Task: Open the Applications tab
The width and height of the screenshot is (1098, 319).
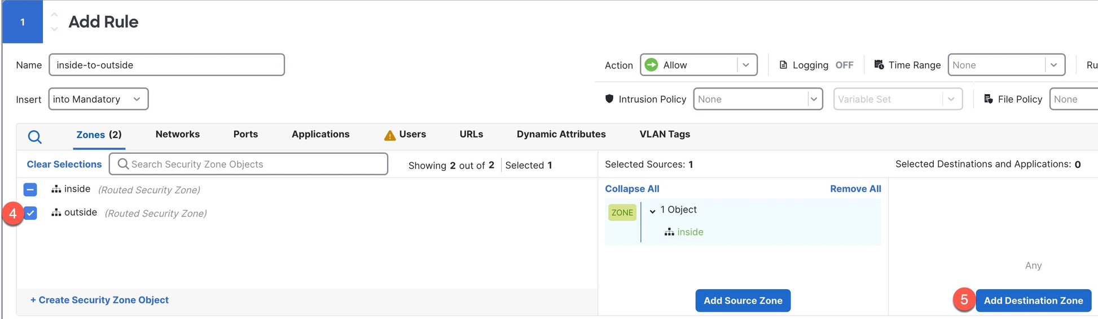Action: [x=320, y=134]
